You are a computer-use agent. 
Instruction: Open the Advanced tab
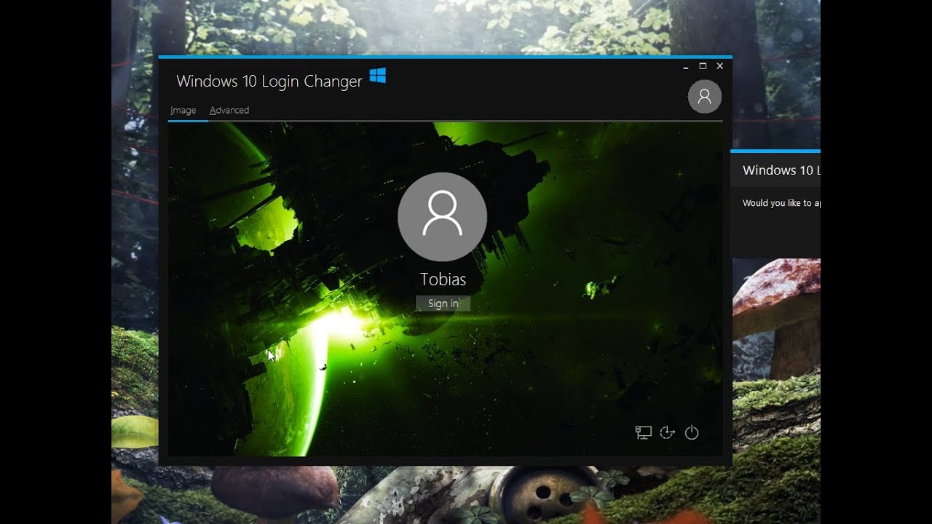(x=229, y=110)
